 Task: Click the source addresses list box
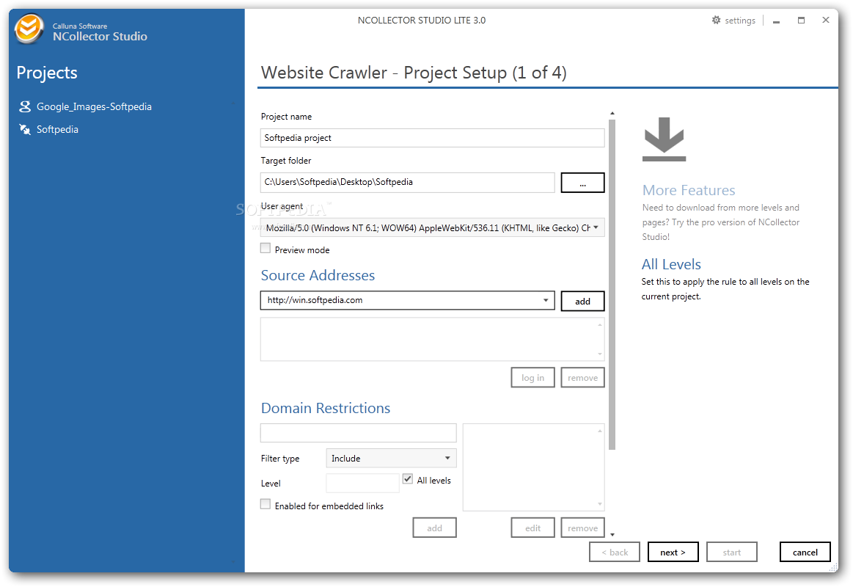click(433, 340)
